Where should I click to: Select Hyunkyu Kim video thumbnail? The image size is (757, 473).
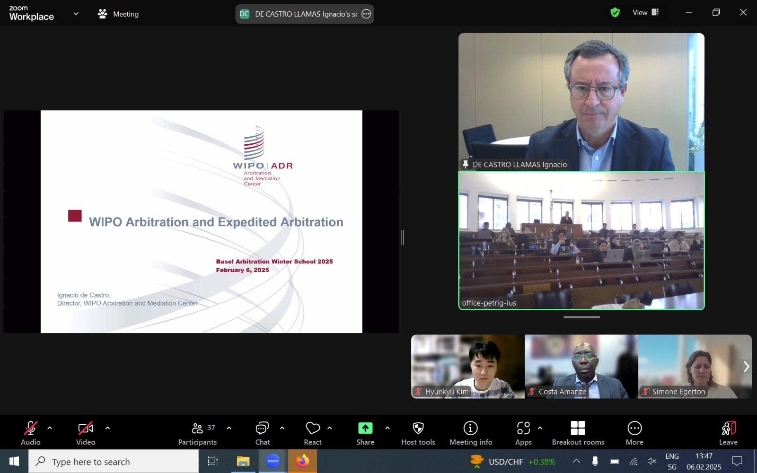tap(467, 367)
